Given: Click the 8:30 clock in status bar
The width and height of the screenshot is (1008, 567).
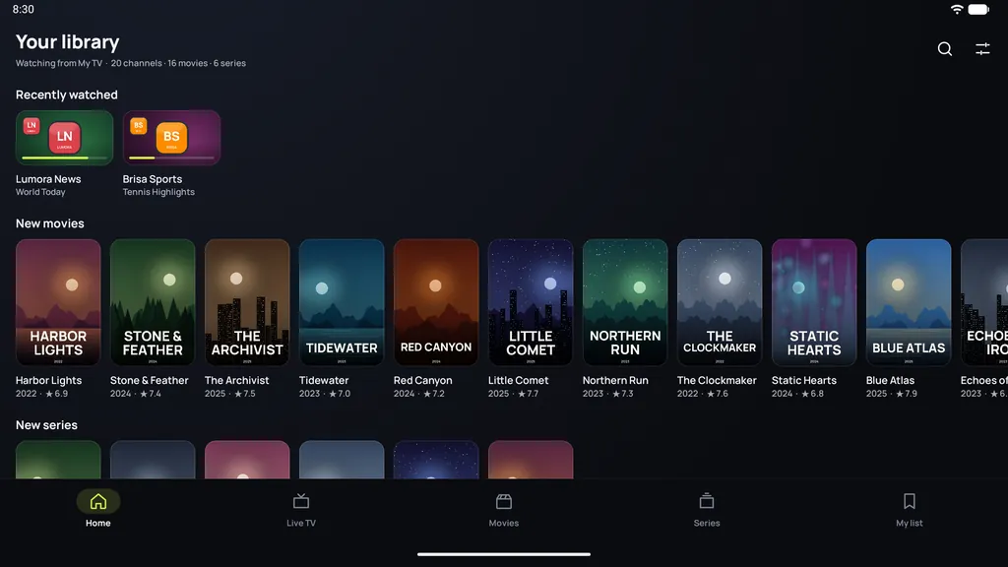Looking at the screenshot, I should click(24, 9).
